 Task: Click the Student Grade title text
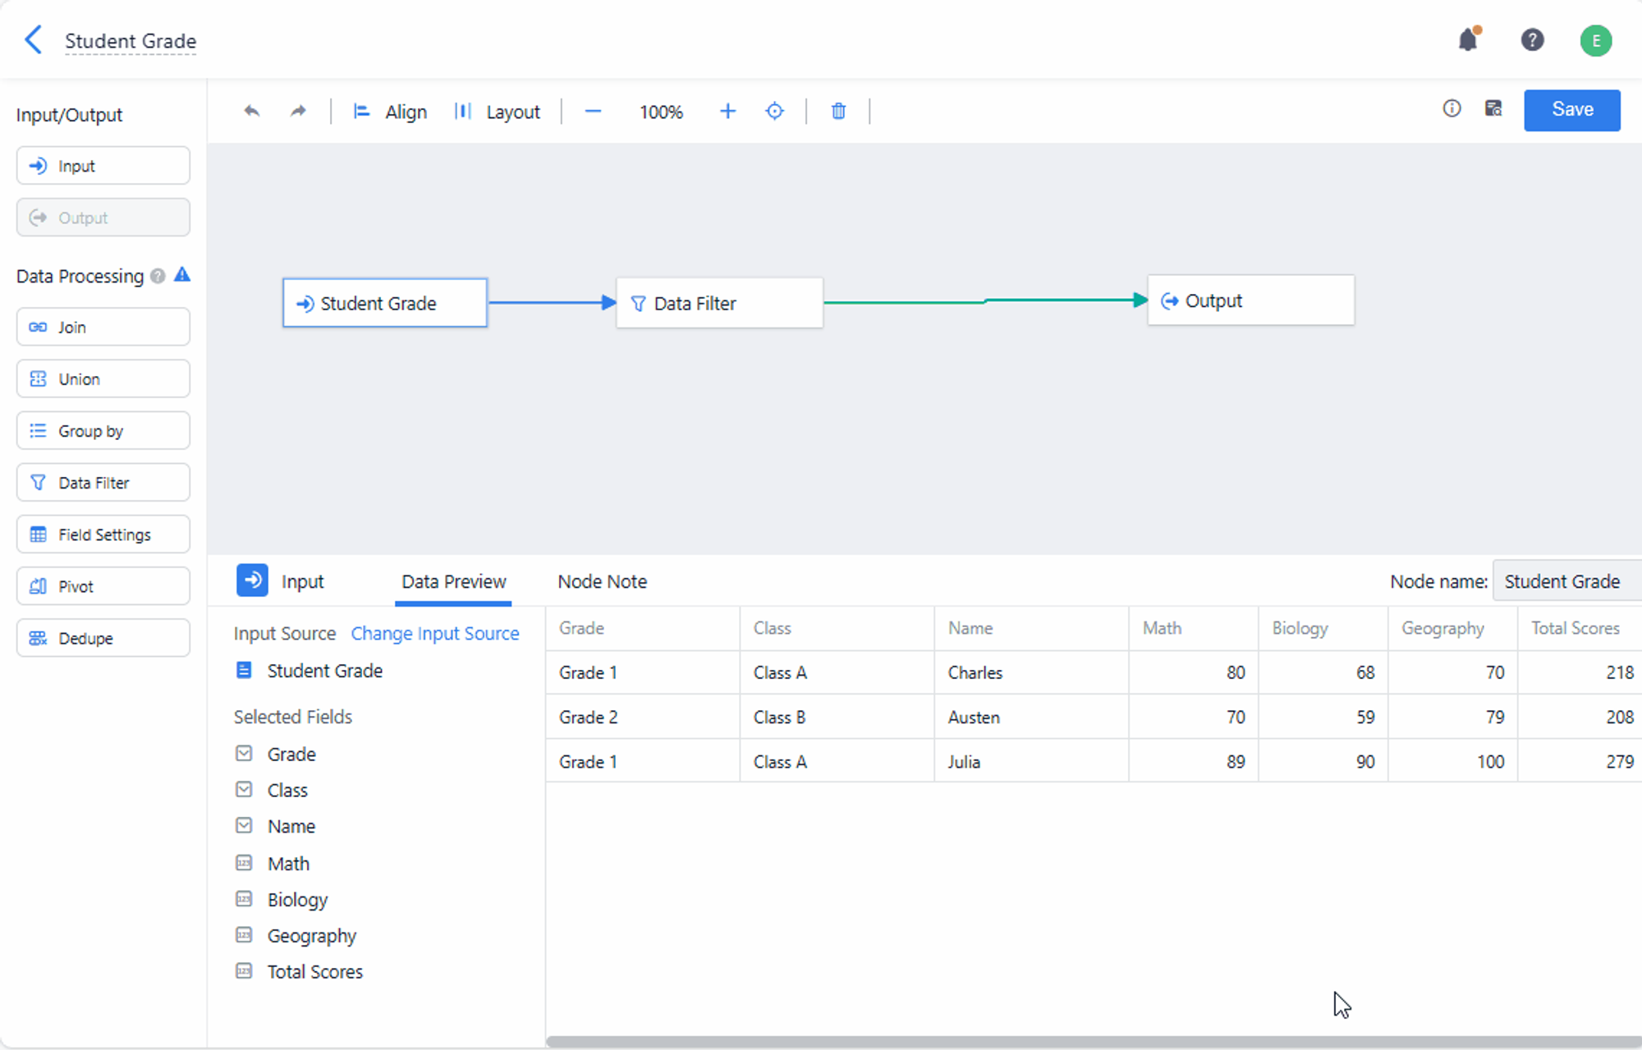[131, 41]
